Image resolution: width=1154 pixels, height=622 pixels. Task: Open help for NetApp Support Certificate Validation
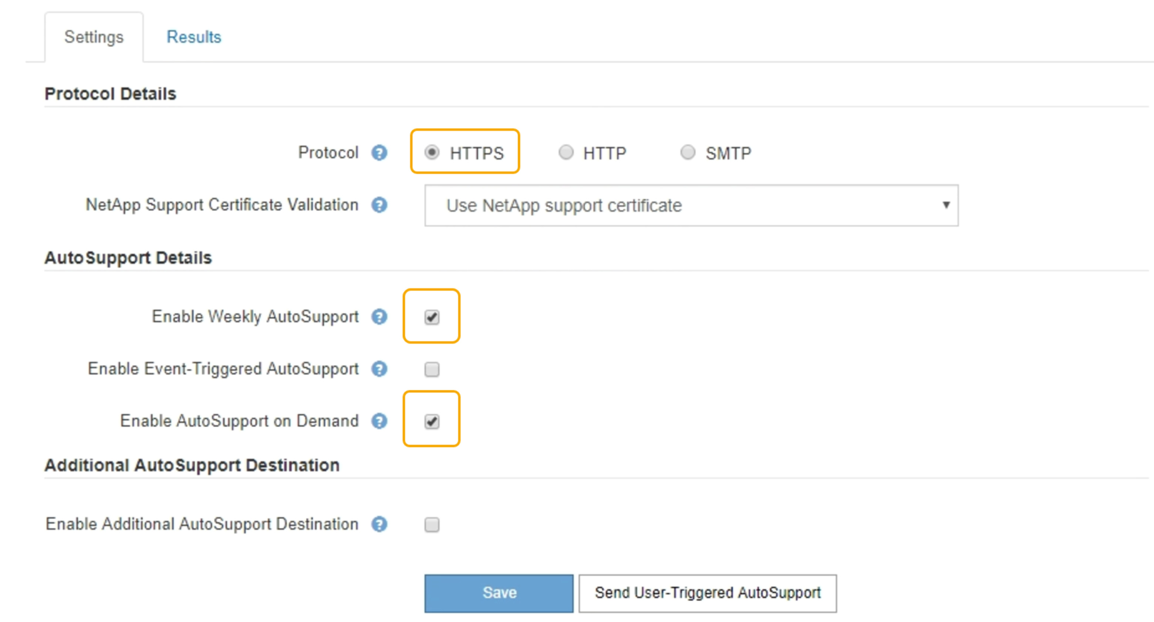click(x=379, y=205)
